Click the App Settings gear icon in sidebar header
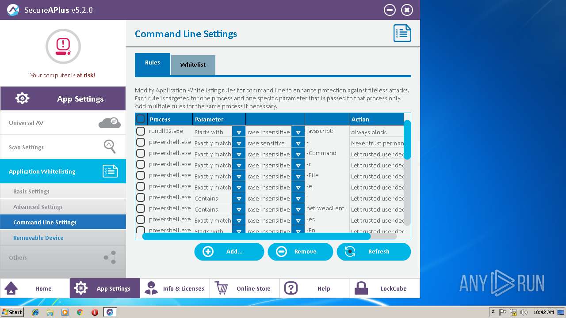Image resolution: width=566 pixels, height=318 pixels. coord(22,98)
